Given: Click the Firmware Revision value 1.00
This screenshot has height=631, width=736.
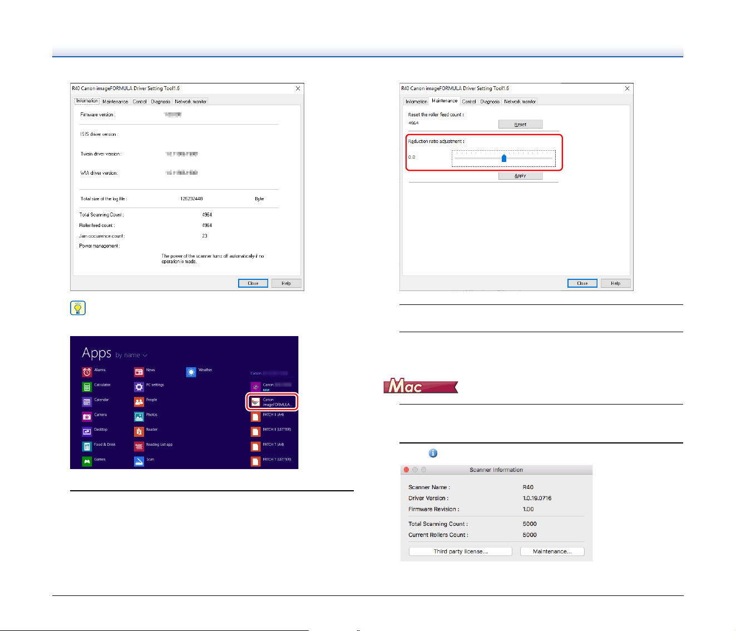Looking at the screenshot, I should click(x=528, y=509).
